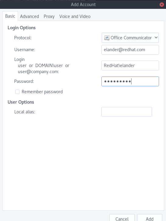Enable the Remember password checkbox
166x221 pixels.
pos(17,92)
